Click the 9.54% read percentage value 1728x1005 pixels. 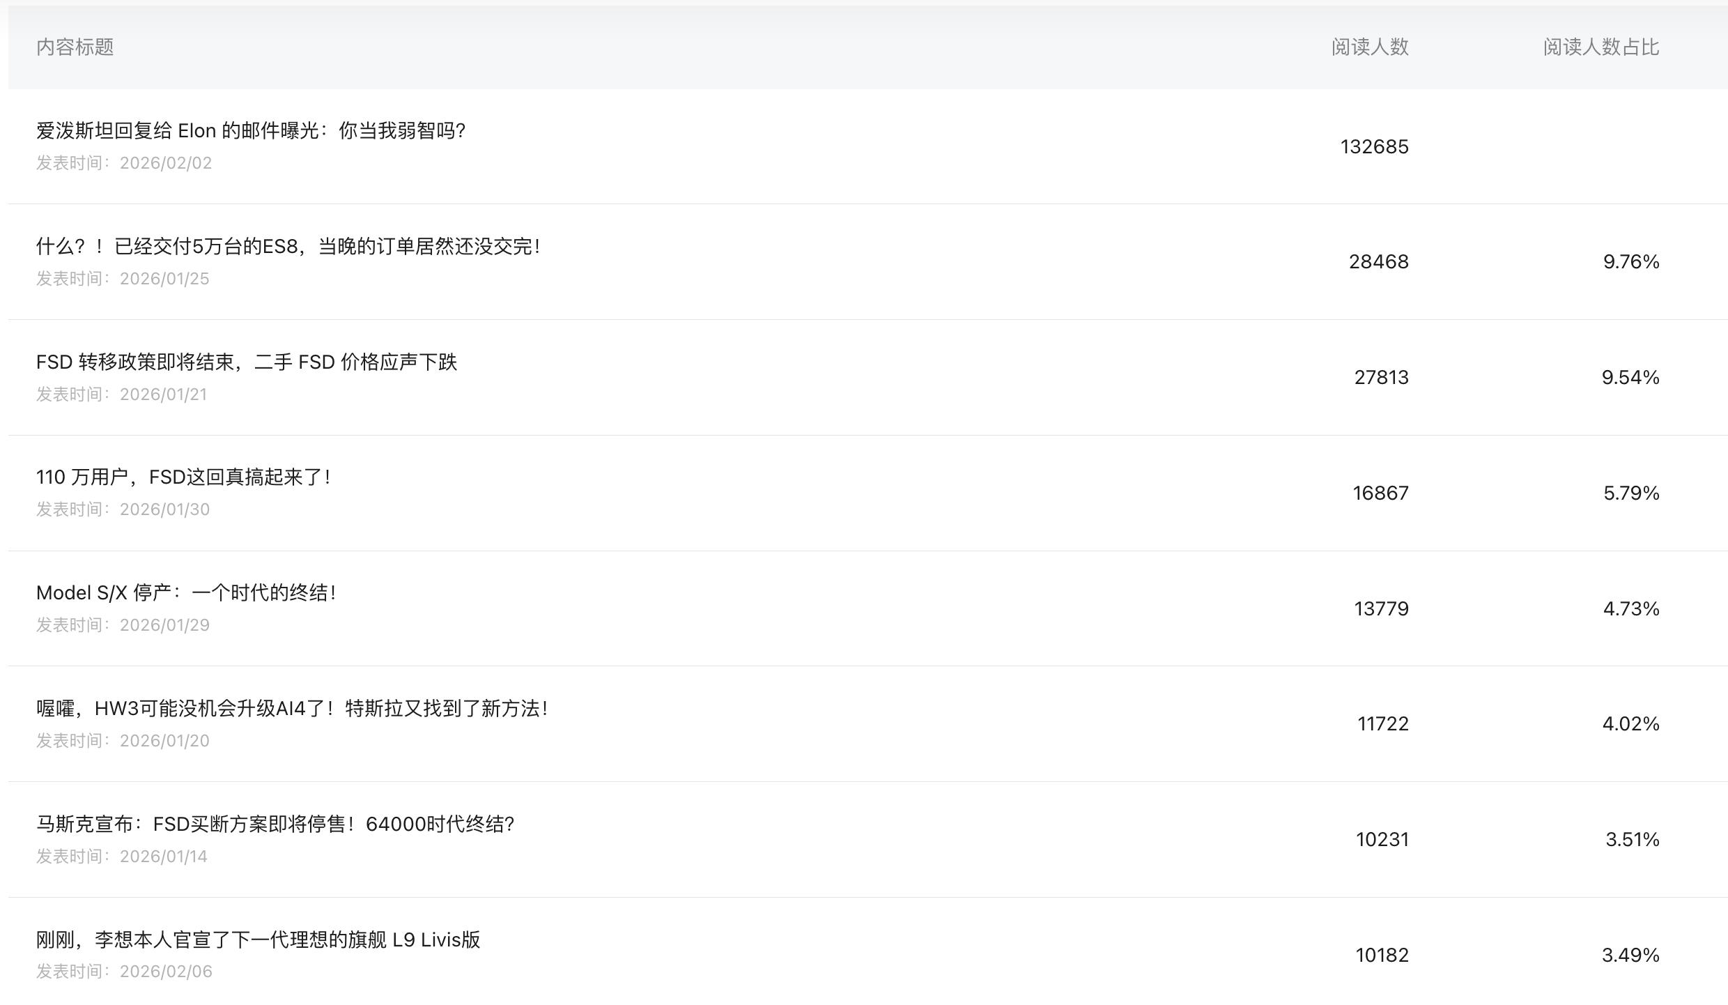[1630, 378]
